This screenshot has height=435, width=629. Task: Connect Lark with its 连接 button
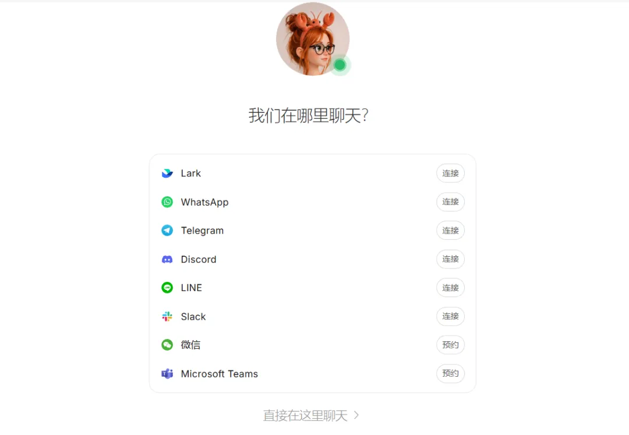(450, 173)
